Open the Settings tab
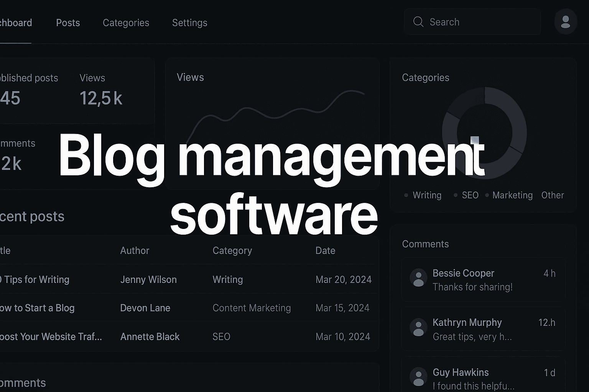Viewport: 589px width, 392px height. click(x=189, y=23)
